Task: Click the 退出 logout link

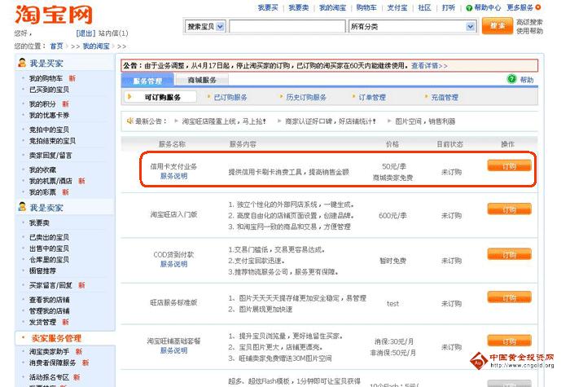Action: tap(85, 33)
